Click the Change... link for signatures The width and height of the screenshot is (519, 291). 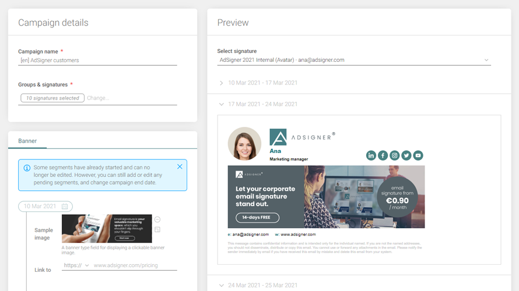pyautogui.click(x=98, y=98)
